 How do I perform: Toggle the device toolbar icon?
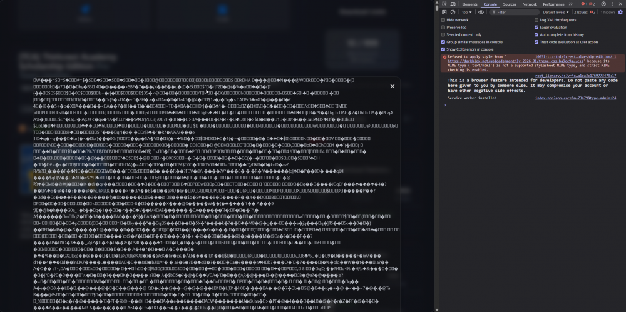(453, 4)
